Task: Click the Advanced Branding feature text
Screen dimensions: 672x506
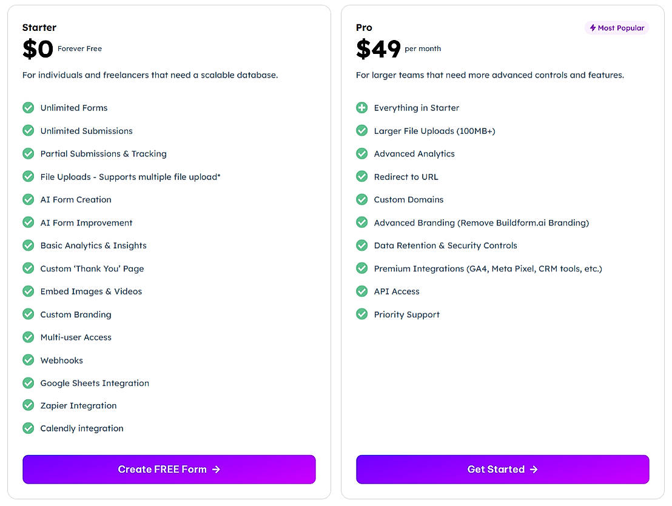Action: (x=481, y=222)
